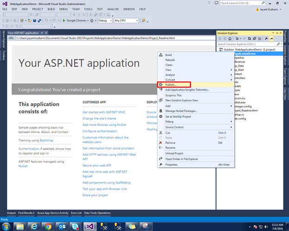Click the Bootstrap link
Image resolution: width=289 pixels, height=231 pixels.
[x=46, y=140]
